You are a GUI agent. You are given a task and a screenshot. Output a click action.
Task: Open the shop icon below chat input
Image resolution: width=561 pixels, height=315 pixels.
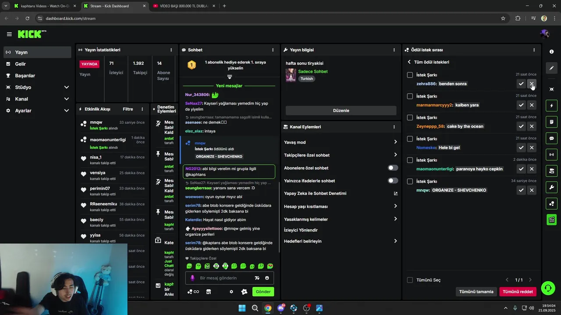click(209, 292)
